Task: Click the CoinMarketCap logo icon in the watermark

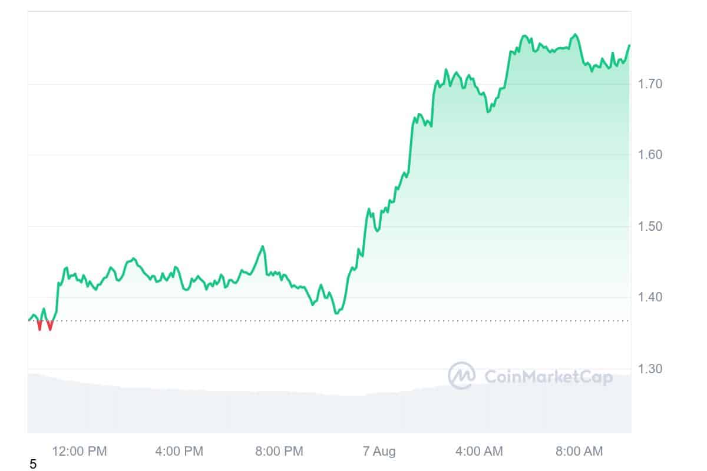Action: point(461,376)
